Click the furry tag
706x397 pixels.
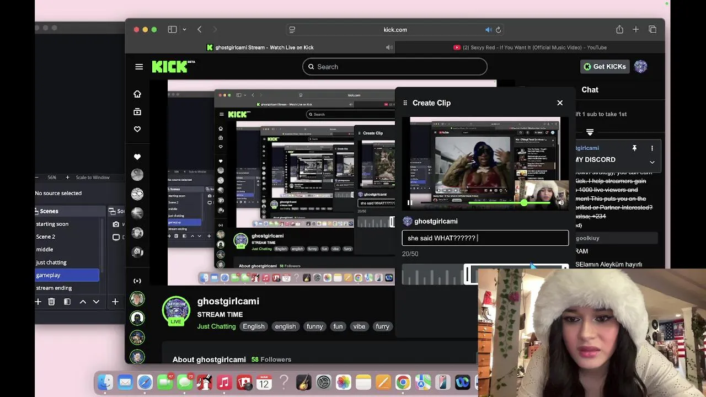click(x=382, y=326)
